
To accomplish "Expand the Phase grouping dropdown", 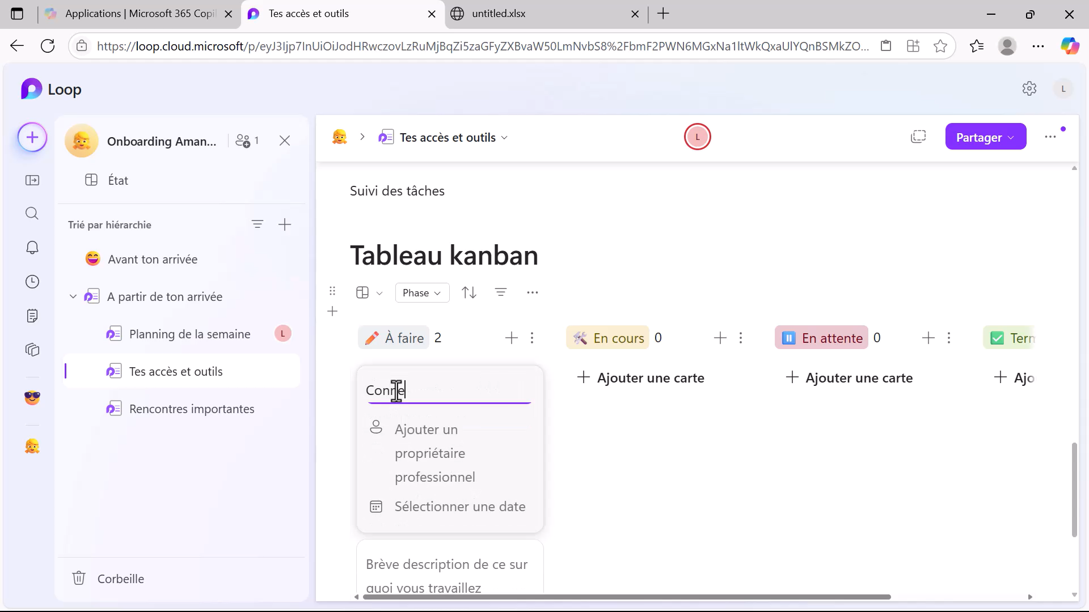I will pos(422,292).
